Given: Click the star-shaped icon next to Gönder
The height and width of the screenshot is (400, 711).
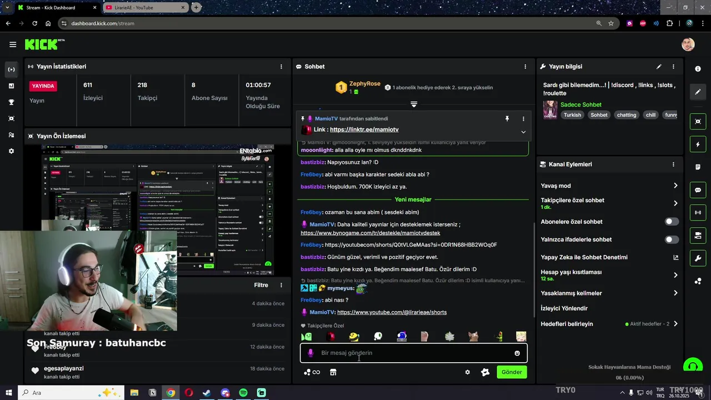Looking at the screenshot, I should [x=485, y=372].
